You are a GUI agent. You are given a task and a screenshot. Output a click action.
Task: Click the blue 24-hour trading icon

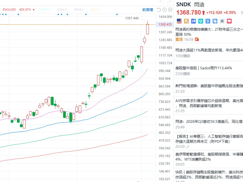193,21
